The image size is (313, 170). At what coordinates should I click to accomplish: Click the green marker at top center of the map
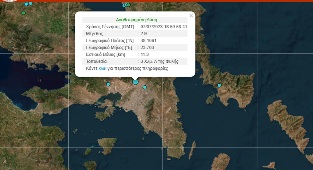[x=129, y=5]
